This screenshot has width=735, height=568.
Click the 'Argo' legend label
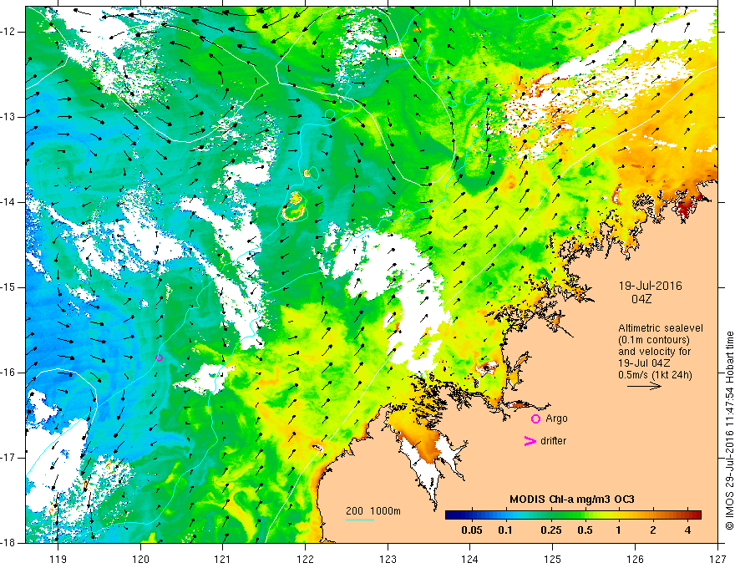[x=556, y=418]
